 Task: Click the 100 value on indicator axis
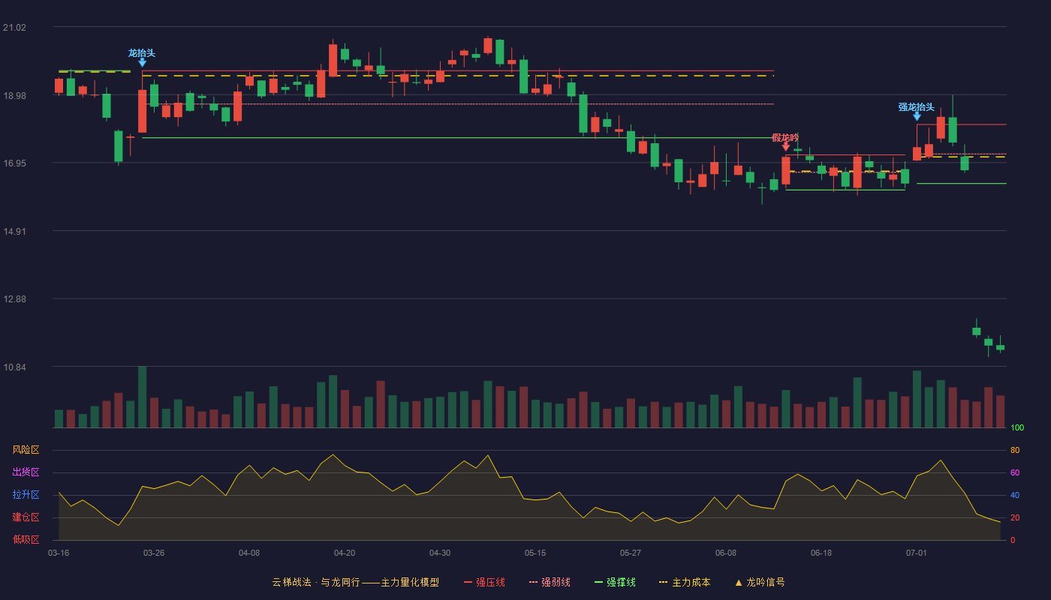click(1017, 428)
